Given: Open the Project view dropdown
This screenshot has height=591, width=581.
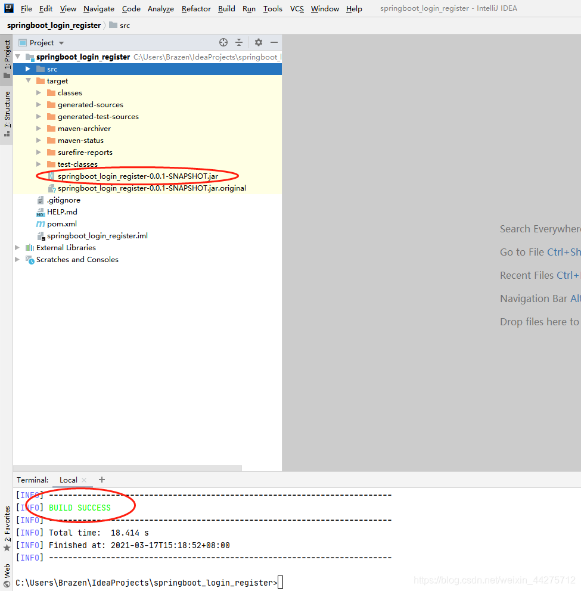Looking at the screenshot, I should (61, 43).
